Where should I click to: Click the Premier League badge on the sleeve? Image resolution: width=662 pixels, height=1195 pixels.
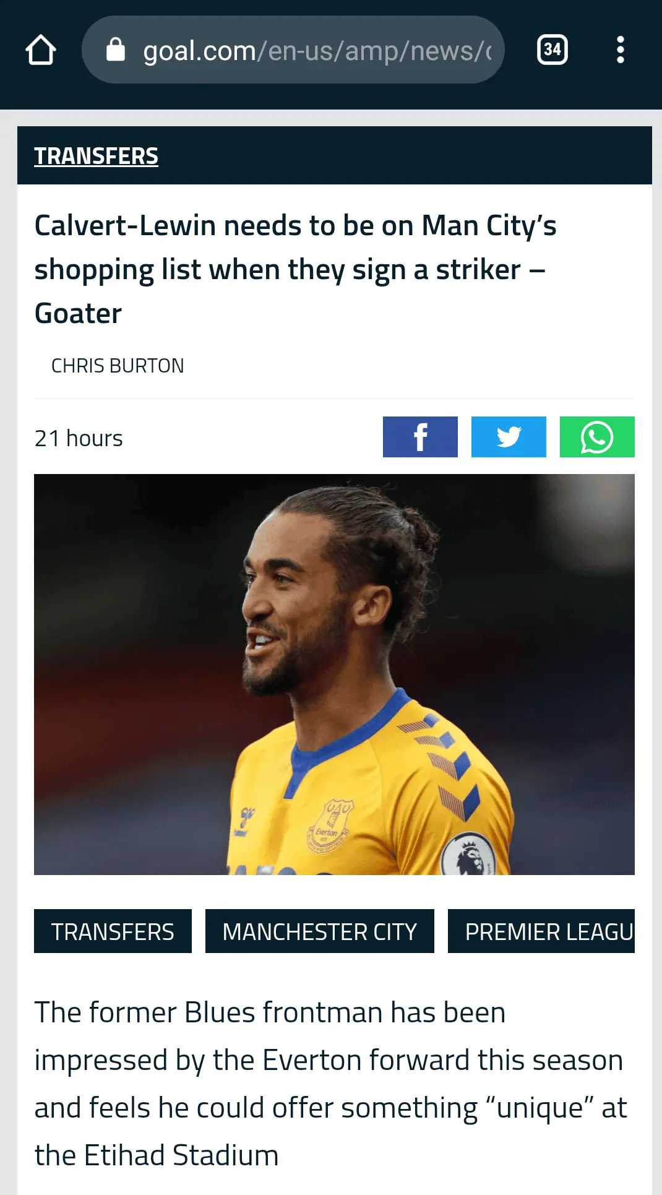(x=469, y=854)
